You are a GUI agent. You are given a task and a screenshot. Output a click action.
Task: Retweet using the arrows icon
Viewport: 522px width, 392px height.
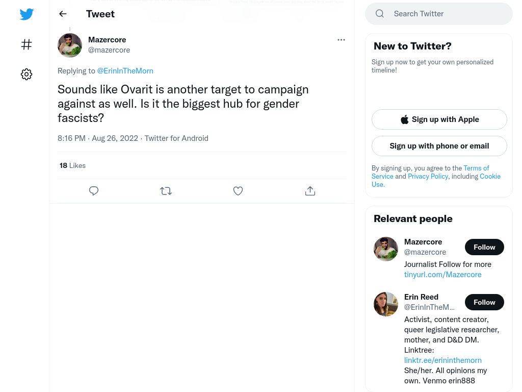[x=166, y=191]
